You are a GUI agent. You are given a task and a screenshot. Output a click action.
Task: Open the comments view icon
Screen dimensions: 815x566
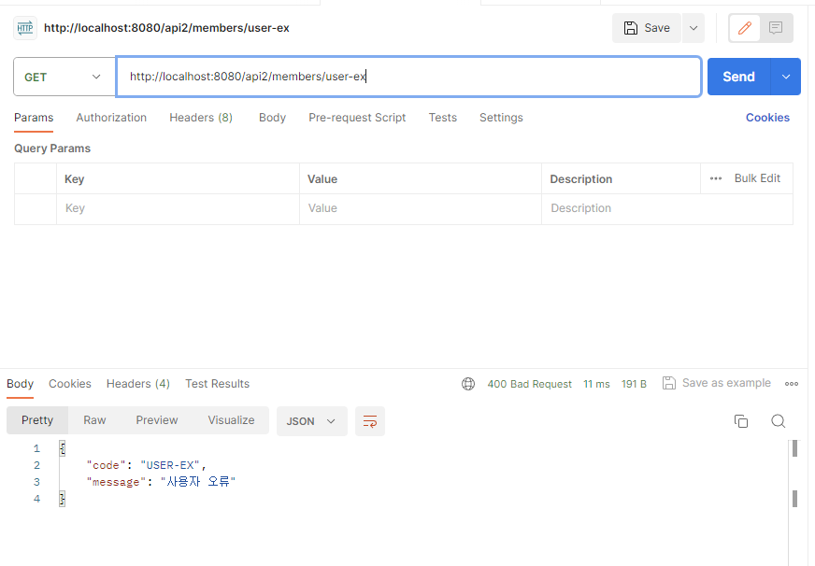776,28
